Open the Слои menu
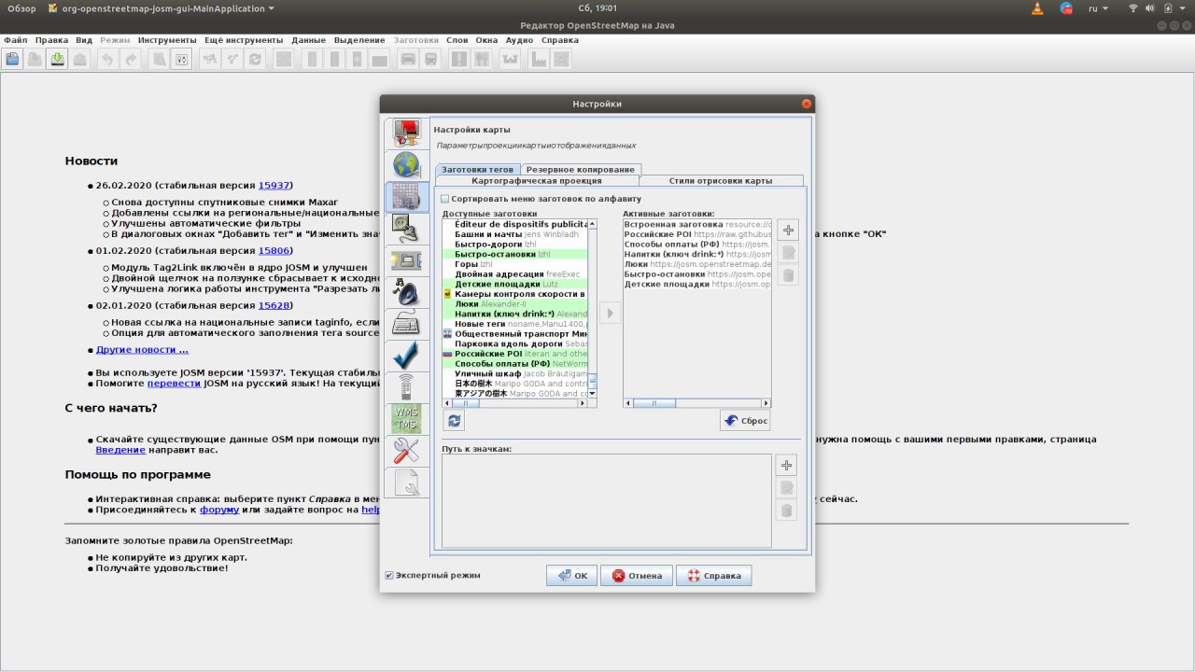This screenshot has width=1195, height=672. (x=457, y=40)
